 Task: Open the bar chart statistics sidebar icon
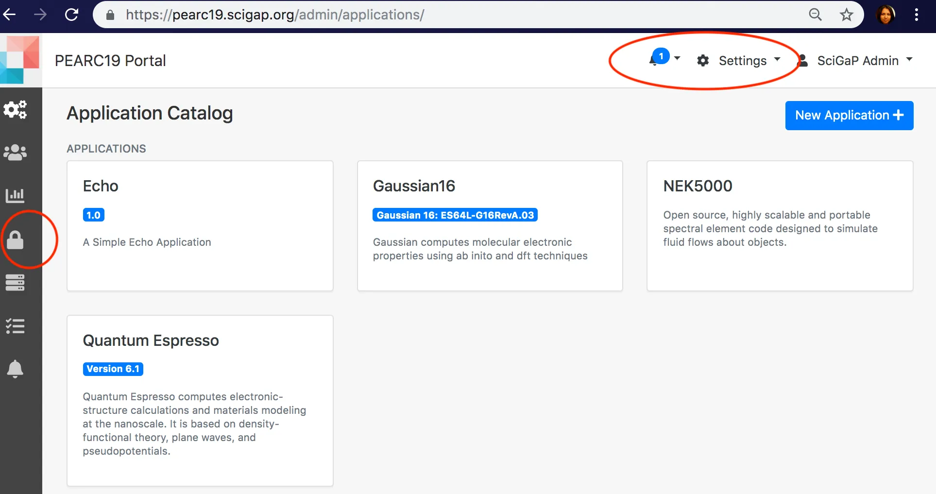pos(15,195)
